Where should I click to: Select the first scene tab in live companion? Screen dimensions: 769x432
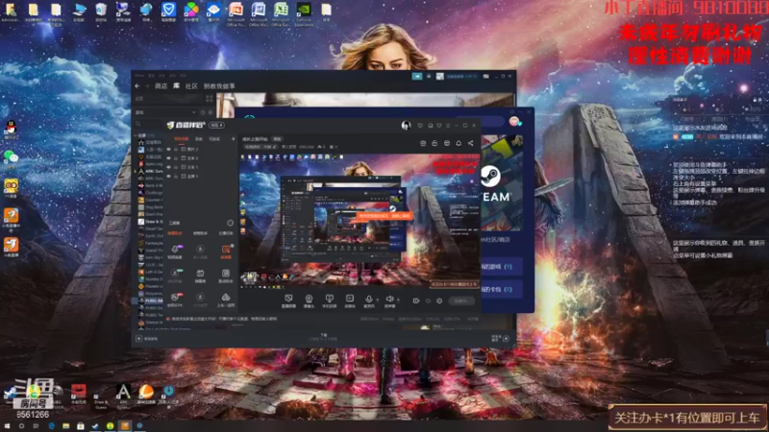click(x=182, y=139)
